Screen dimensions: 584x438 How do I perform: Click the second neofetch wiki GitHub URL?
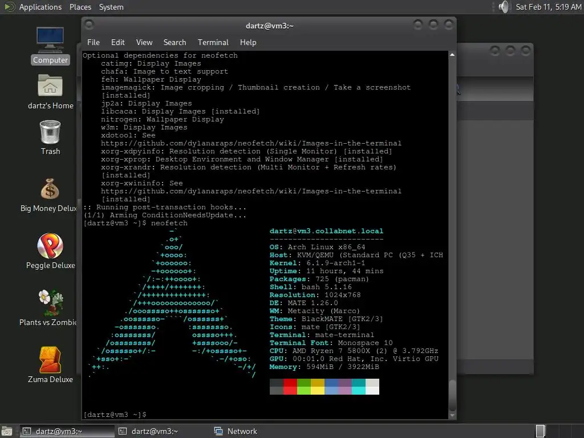251,192
